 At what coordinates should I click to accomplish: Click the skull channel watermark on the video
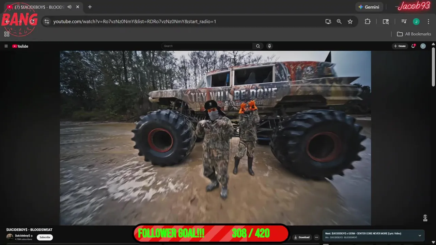[425, 218]
